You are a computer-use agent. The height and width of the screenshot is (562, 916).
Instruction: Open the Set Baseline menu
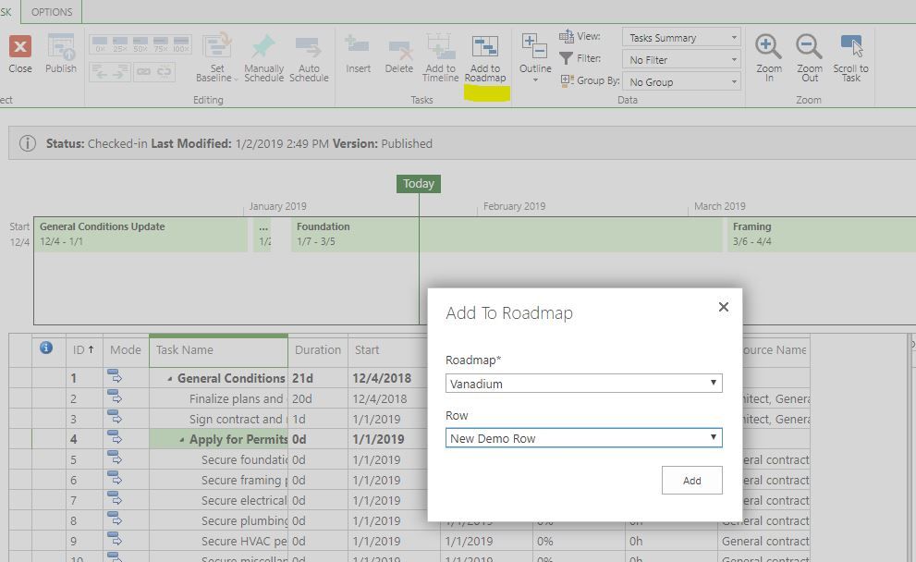click(x=216, y=57)
